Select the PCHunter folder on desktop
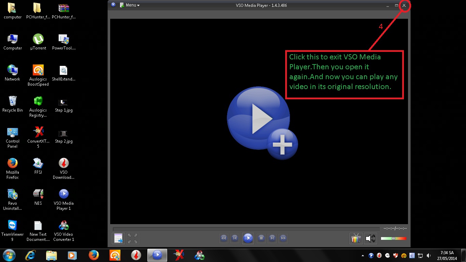Viewport: 466px width, 262px height. coord(38,11)
